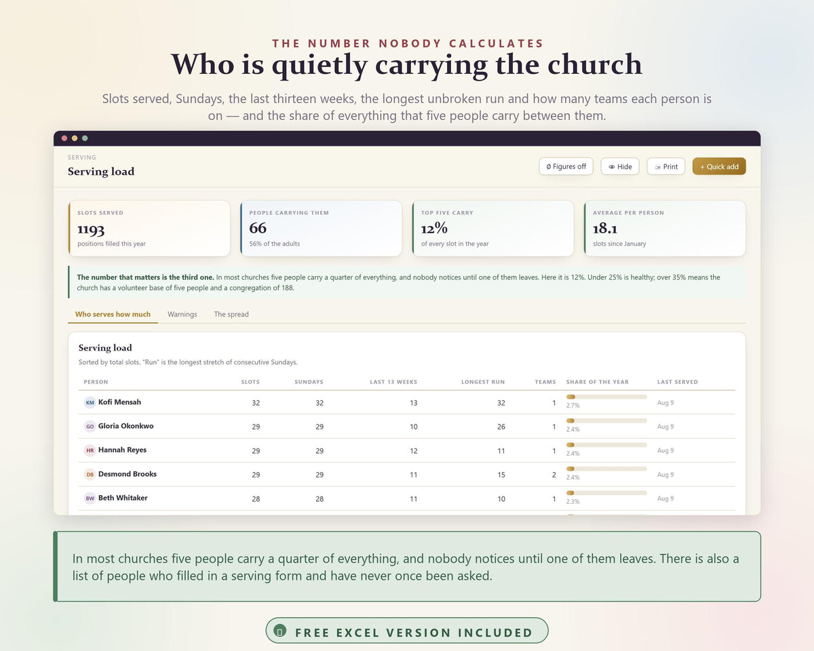Click Gloria Okonkwo's longest run value 26
814x651 pixels.
pos(501,427)
